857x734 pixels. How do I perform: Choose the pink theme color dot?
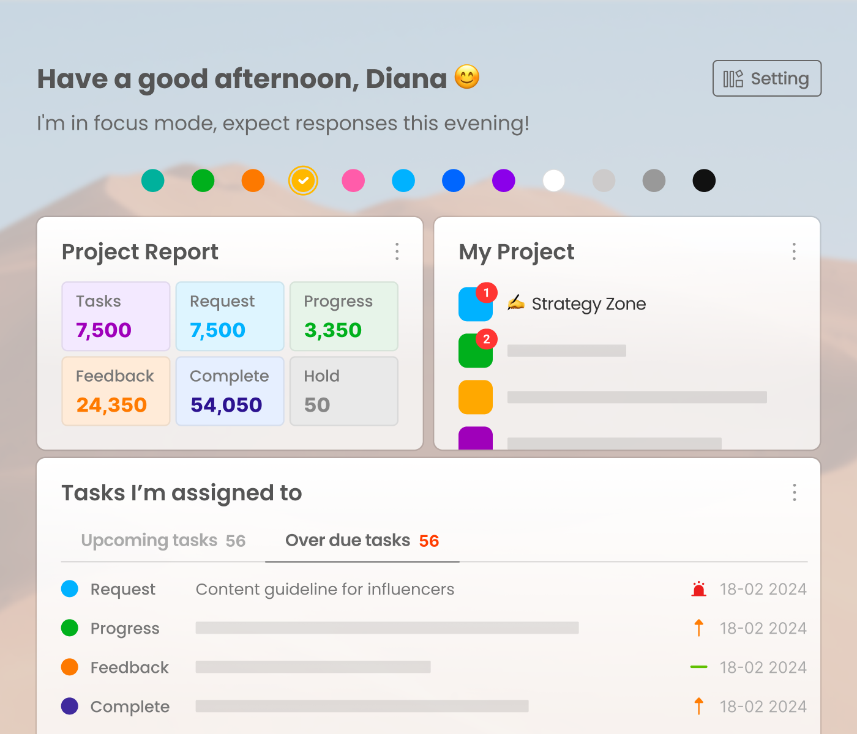(x=353, y=180)
